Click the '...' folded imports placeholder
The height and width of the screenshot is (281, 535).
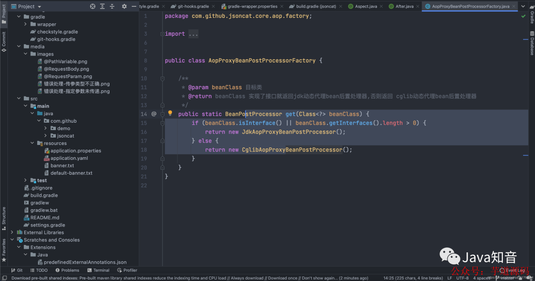(x=194, y=34)
